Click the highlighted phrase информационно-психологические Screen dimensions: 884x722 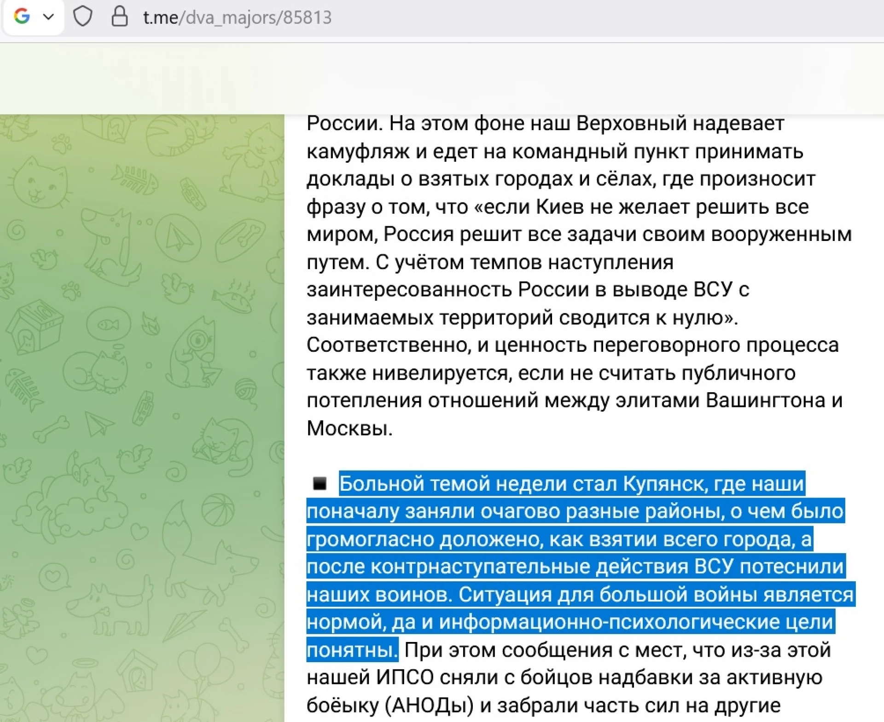click(x=609, y=622)
